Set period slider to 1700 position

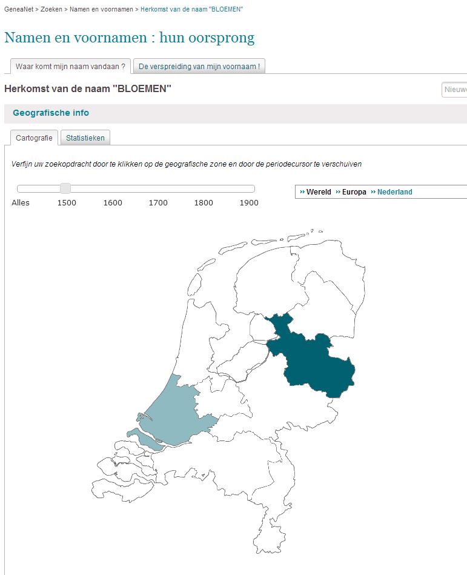coord(158,188)
